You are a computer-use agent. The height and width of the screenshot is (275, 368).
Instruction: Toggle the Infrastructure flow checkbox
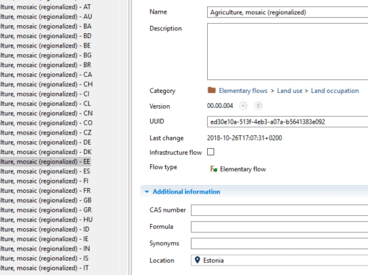(211, 152)
